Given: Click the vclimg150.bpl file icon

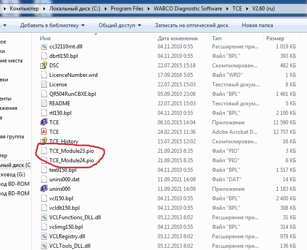Looking at the screenshot, I should point(44,226).
